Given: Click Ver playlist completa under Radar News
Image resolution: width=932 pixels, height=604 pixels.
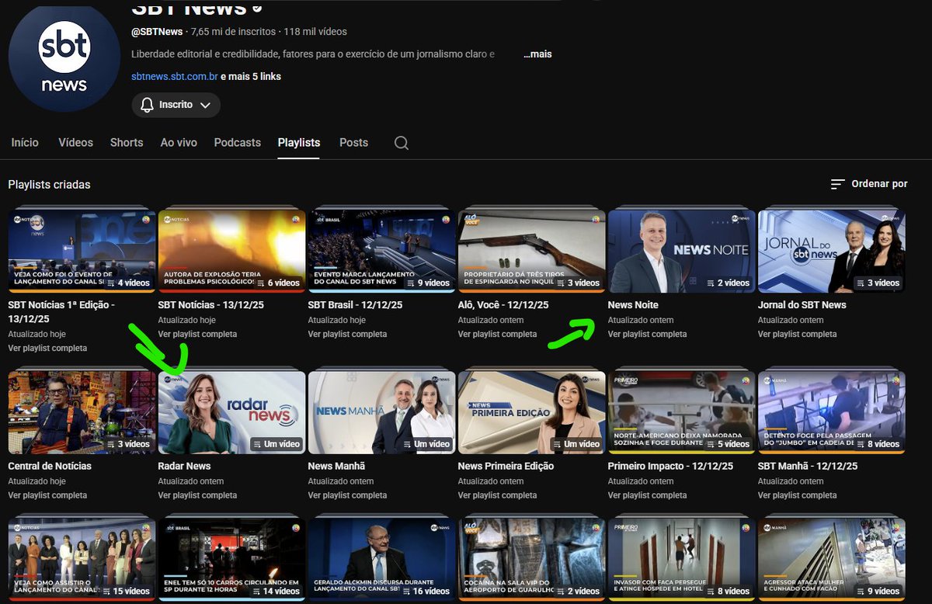Looking at the screenshot, I should [x=197, y=495].
